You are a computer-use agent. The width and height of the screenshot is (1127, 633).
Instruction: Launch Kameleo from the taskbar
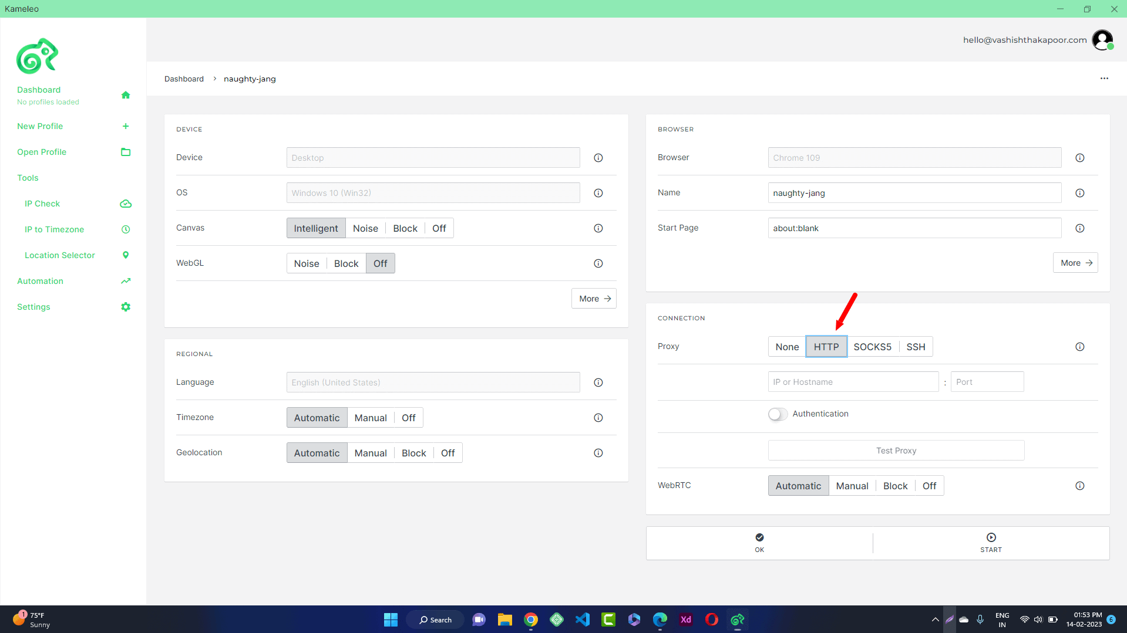(737, 619)
